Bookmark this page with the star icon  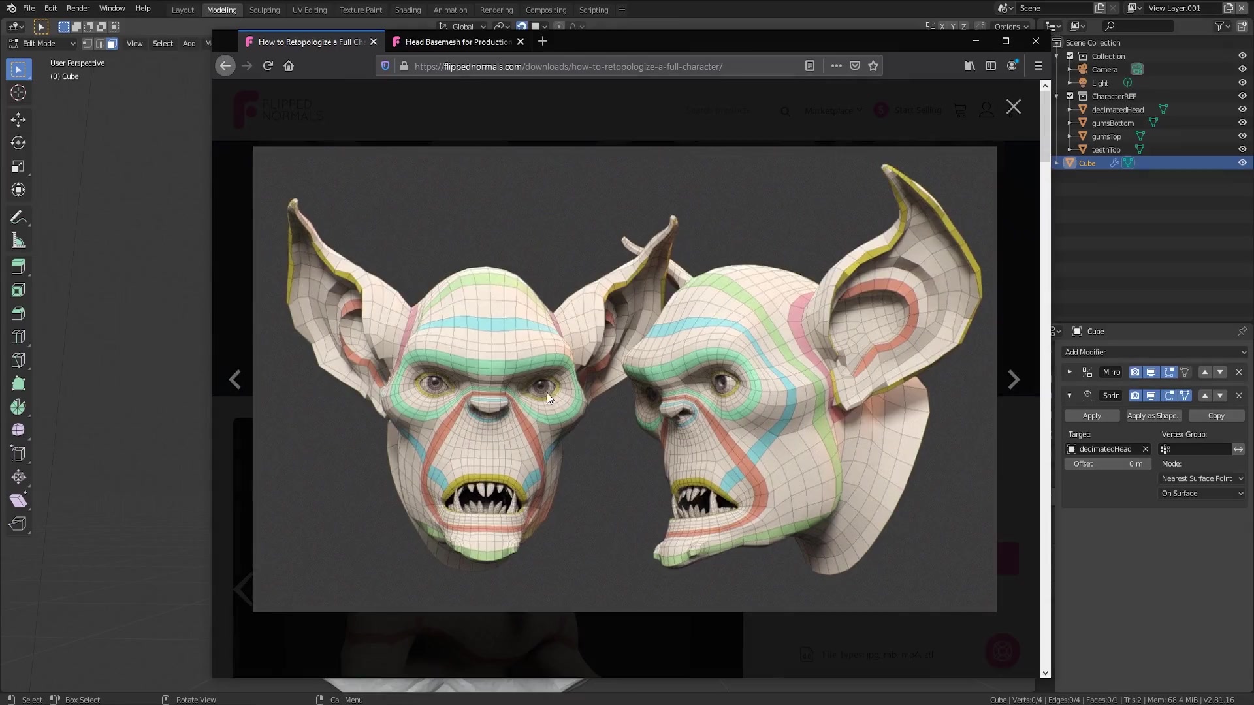(x=873, y=66)
